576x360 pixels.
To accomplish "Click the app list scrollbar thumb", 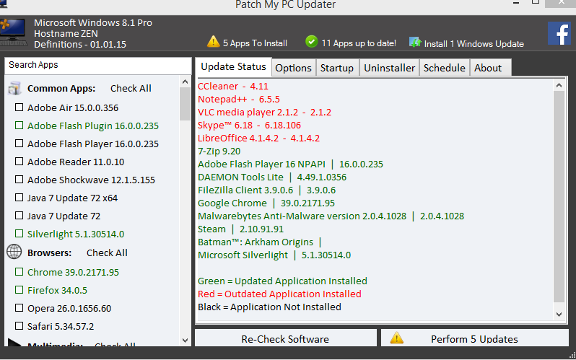I will click(185, 104).
